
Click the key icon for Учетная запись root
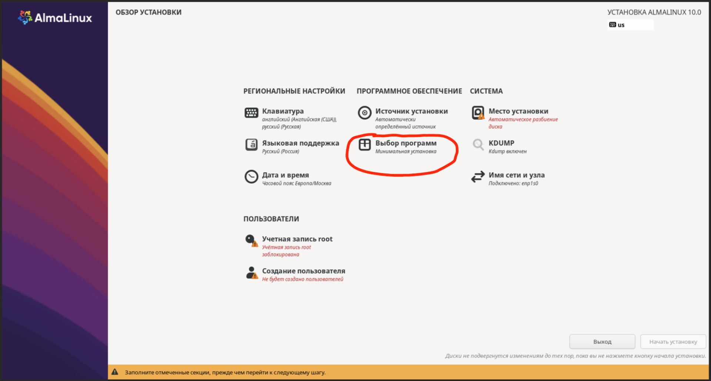251,240
